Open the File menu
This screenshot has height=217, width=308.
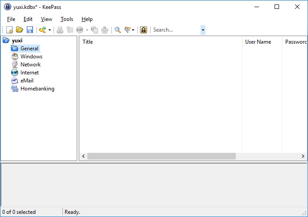click(x=11, y=19)
